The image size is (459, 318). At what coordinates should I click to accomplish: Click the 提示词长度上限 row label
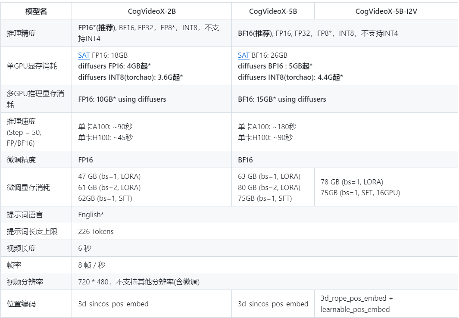32,231
